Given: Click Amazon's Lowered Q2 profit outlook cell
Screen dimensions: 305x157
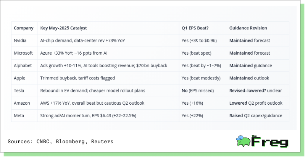Looking at the screenshot, I should (258, 103).
